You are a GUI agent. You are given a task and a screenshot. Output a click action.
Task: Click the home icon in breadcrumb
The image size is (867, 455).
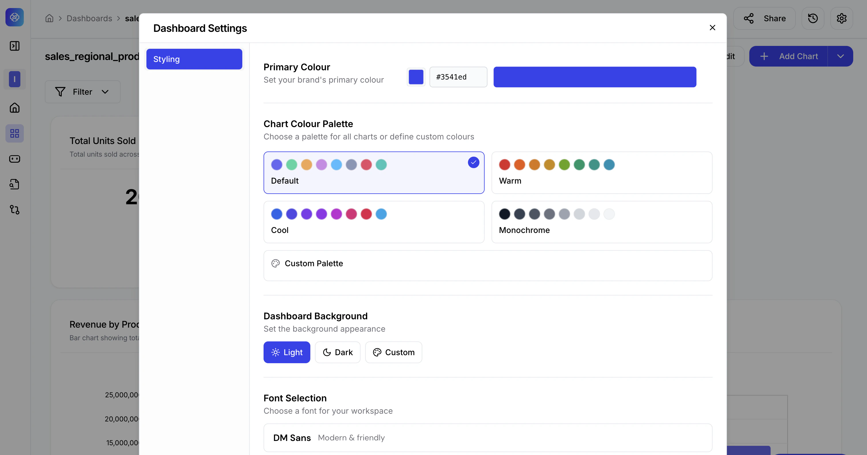coord(49,18)
